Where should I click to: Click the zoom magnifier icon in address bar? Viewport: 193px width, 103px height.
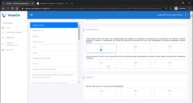tap(166, 8)
